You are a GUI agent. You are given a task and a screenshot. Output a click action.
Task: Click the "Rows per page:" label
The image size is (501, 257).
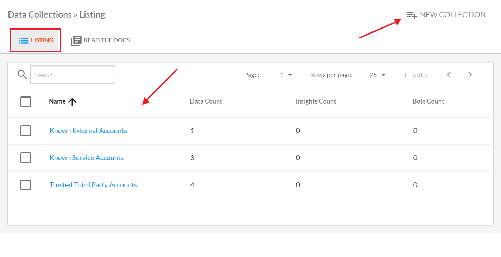(331, 75)
